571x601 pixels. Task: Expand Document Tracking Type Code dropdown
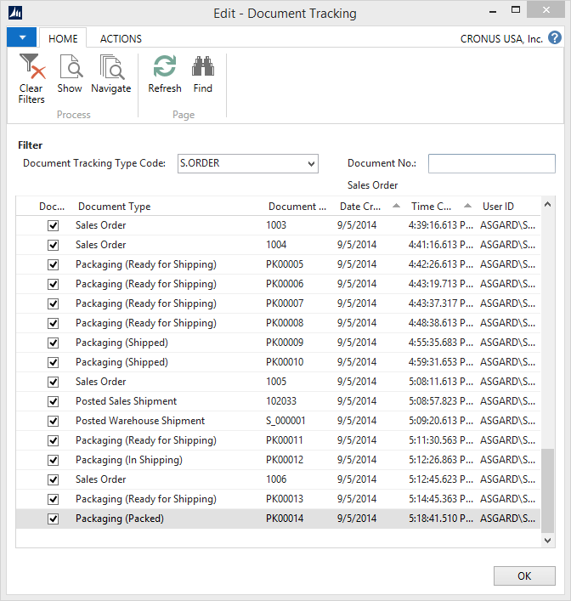pyautogui.click(x=311, y=163)
